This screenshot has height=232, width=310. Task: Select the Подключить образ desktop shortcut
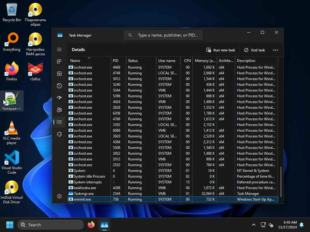coord(35,15)
